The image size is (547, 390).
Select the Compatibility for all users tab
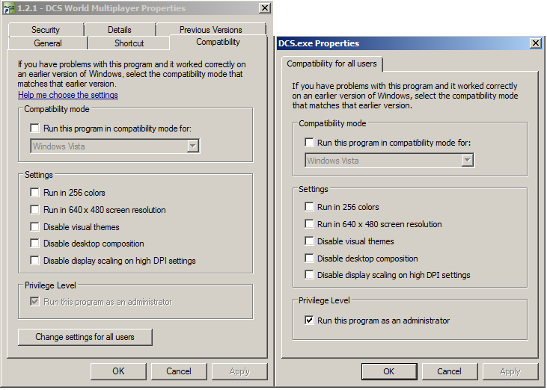pos(331,64)
